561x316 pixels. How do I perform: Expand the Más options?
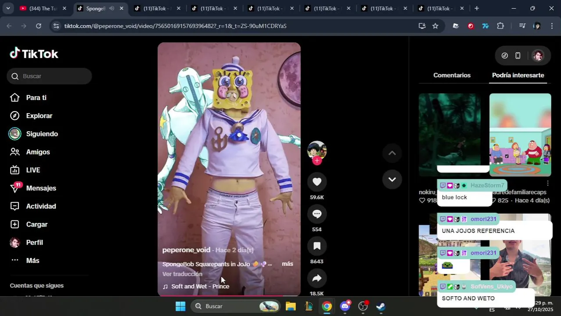coord(32,260)
